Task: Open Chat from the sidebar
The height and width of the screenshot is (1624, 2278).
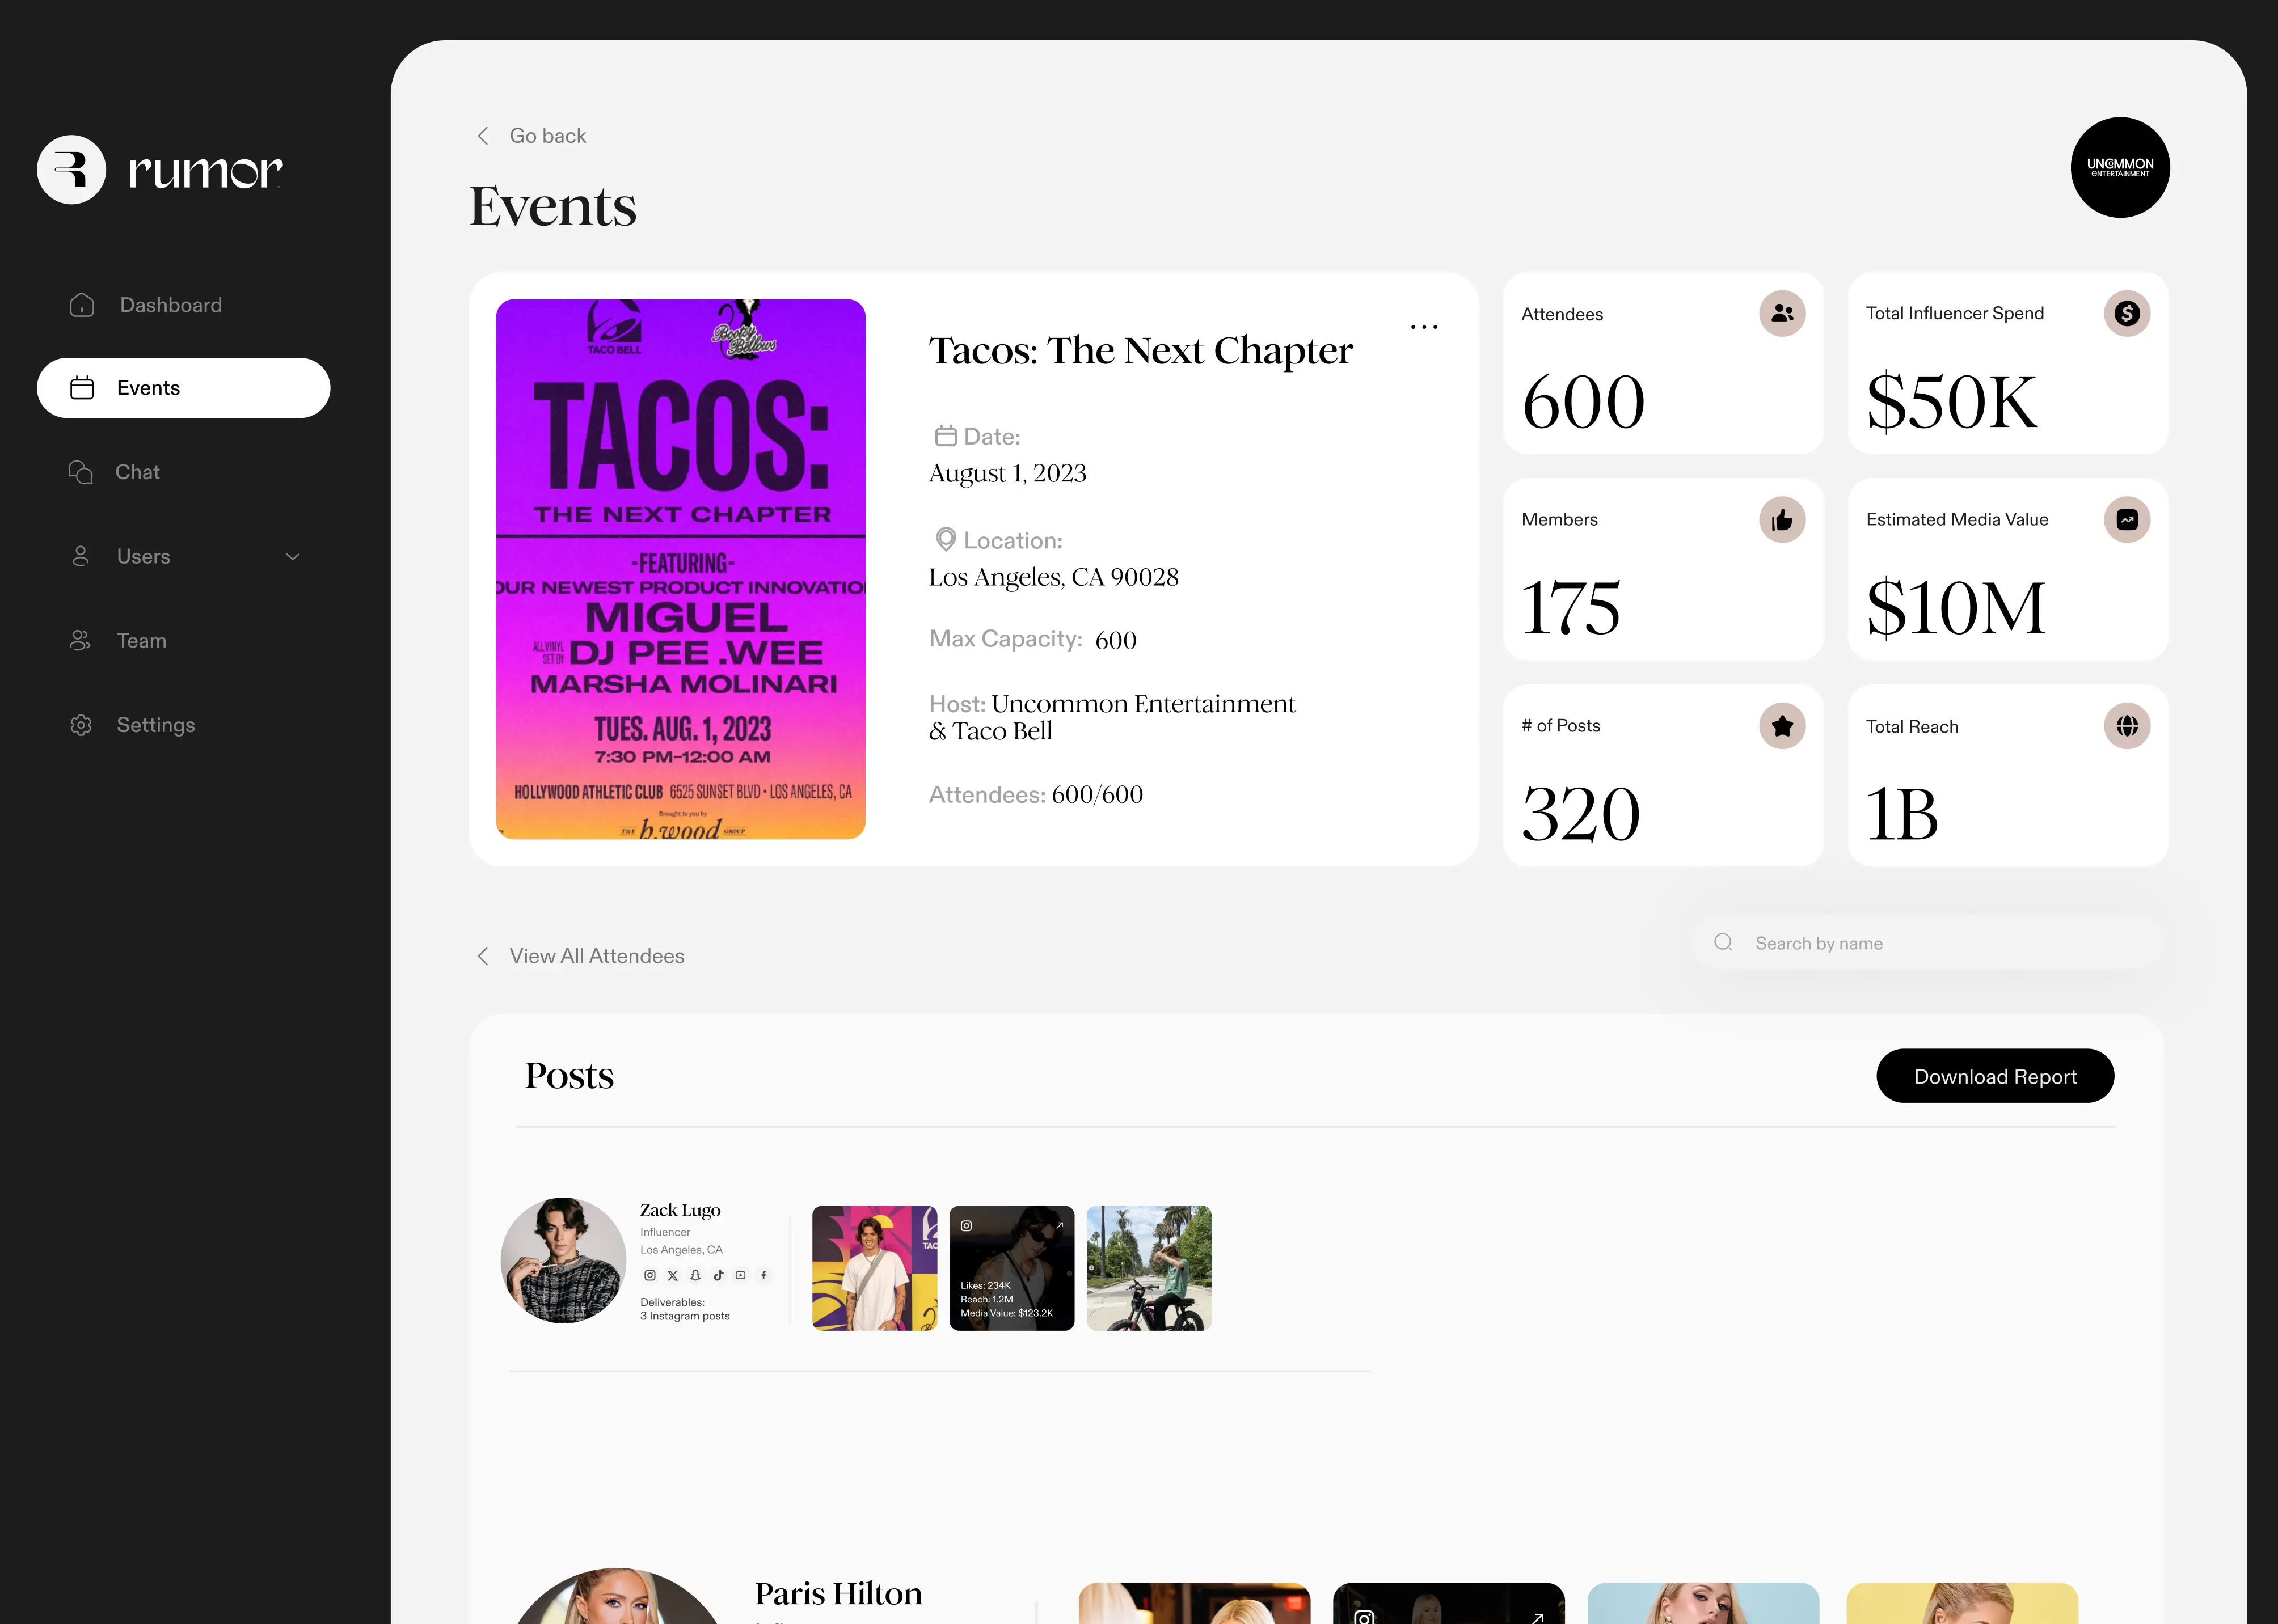Action: coord(114,472)
